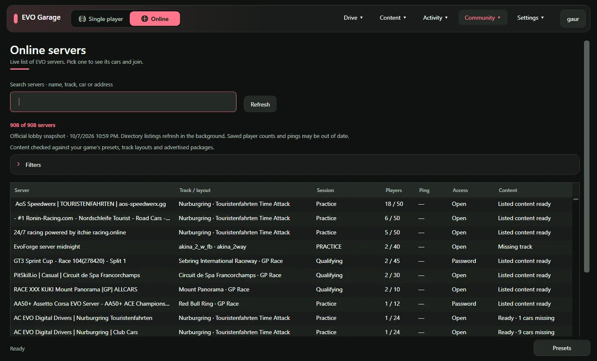Image resolution: width=597 pixels, height=361 pixels.
Task: Click the 2 / 45 players cell
Action: pos(392,261)
